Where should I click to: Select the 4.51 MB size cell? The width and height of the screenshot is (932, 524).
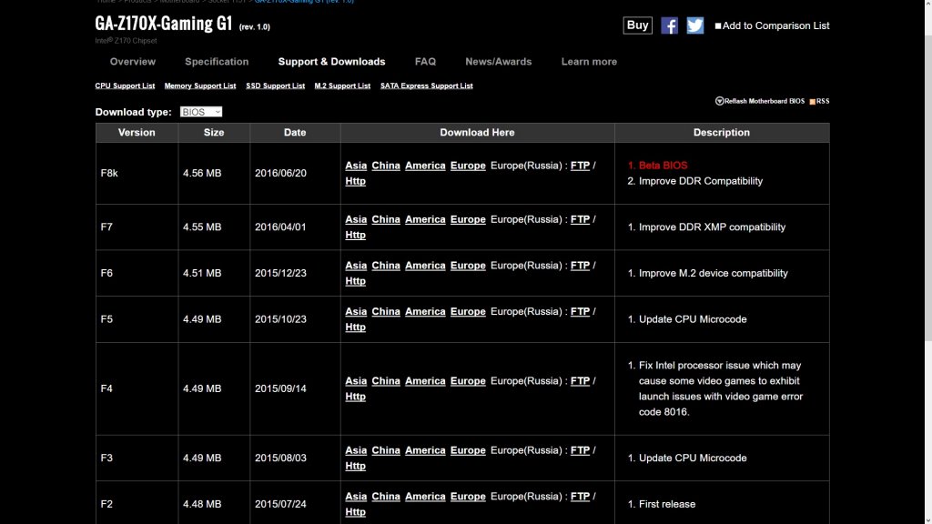[214, 273]
